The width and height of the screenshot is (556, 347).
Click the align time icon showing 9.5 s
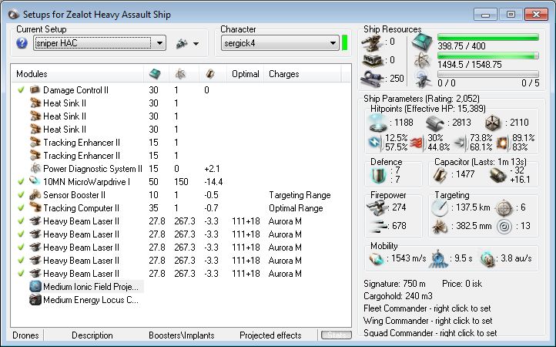(x=438, y=259)
